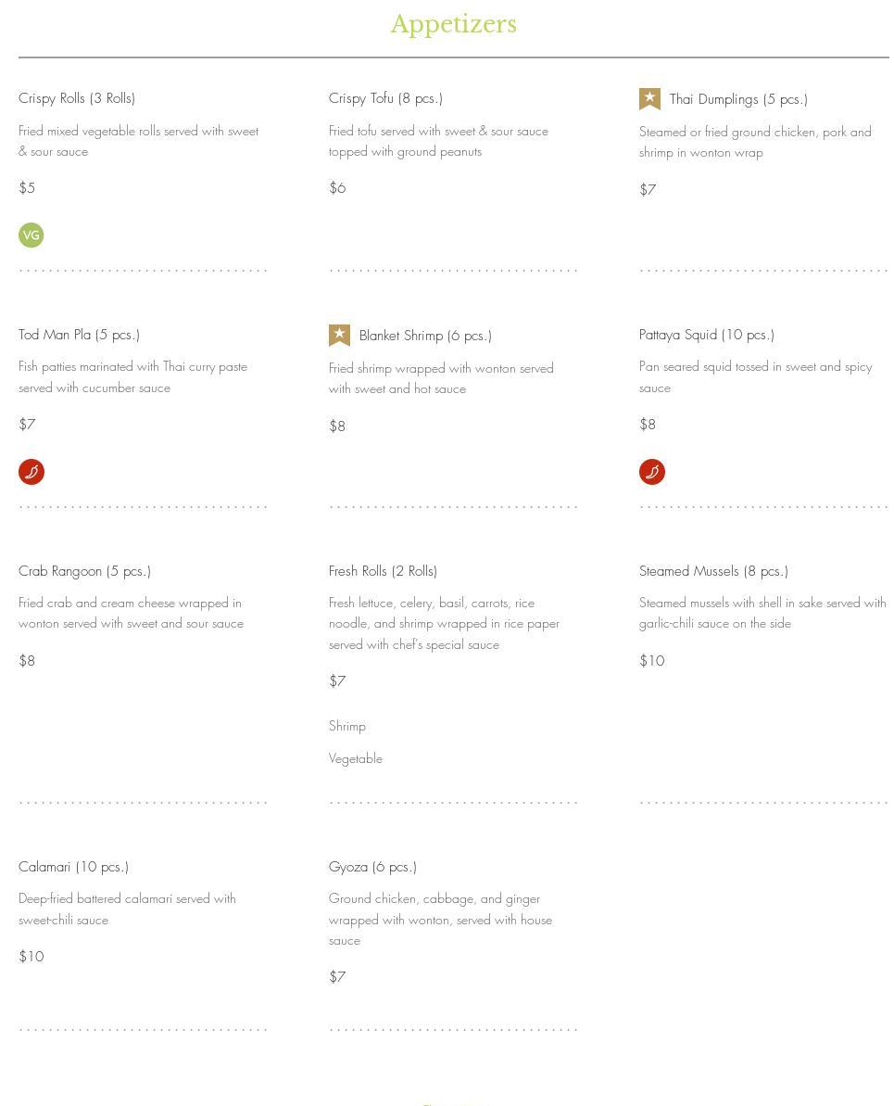894x1106 pixels.
Task: Select the Gyoza (6 pcs.) title
Action: pos(372,867)
